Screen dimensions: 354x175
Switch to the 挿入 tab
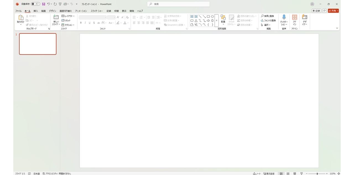point(36,11)
